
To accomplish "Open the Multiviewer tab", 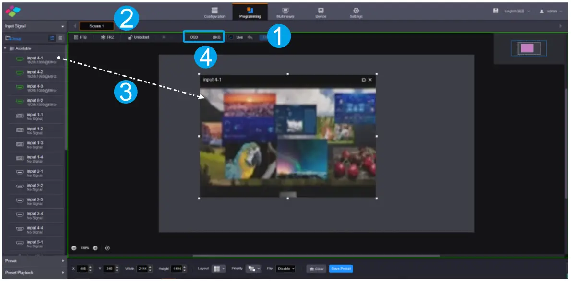I will (285, 12).
